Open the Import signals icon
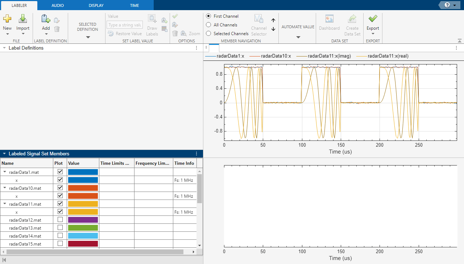The image size is (464, 264). click(x=23, y=19)
